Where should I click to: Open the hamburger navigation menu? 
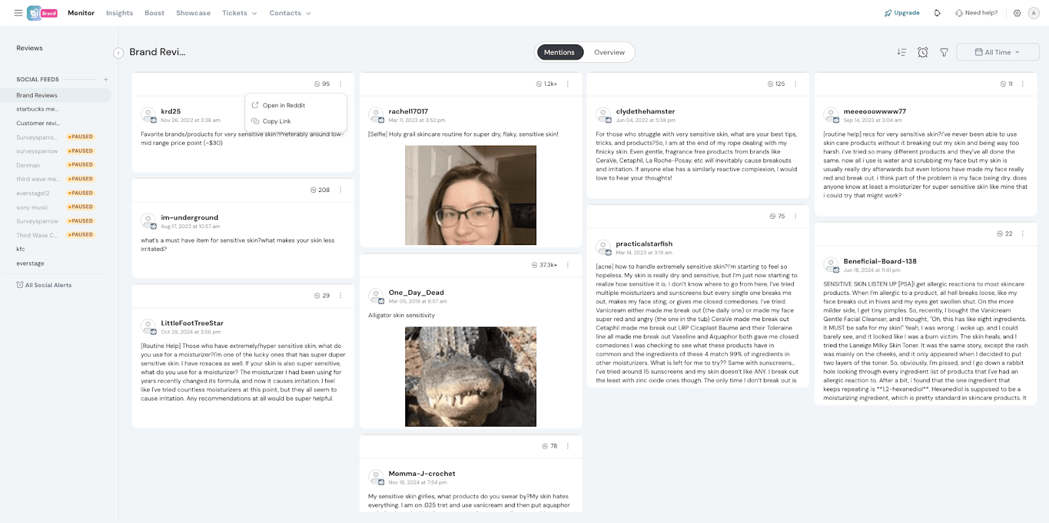point(18,13)
